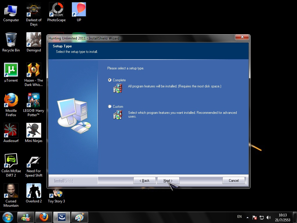Click the Custom setup installer icon

coord(118,115)
